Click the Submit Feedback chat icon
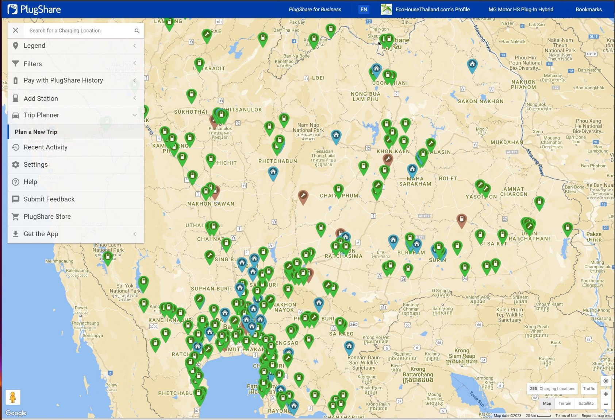The image size is (615, 420). [x=15, y=199]
